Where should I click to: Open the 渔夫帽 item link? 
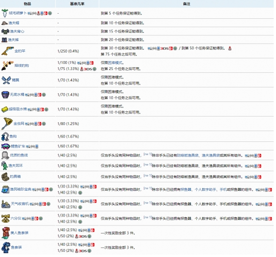pyautogui.click(x=14, y=23)
